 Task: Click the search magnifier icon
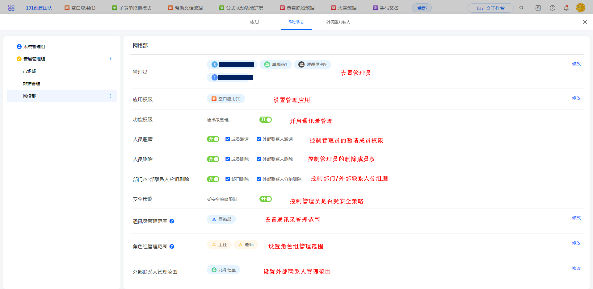pos(521,8)
